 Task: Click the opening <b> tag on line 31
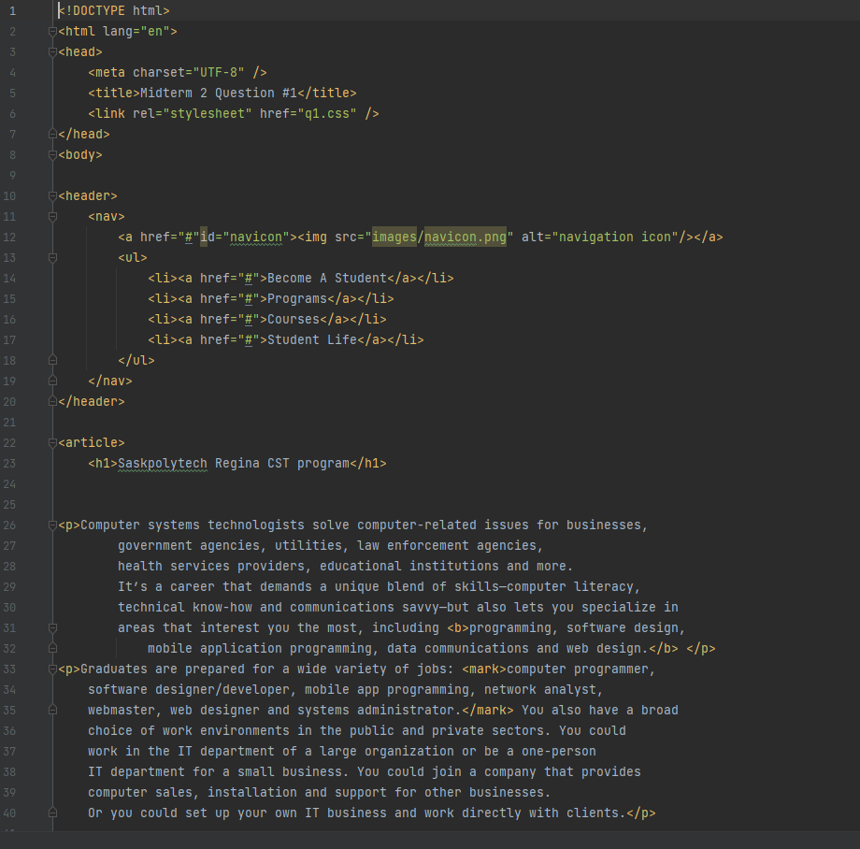[x=458, y=628]
